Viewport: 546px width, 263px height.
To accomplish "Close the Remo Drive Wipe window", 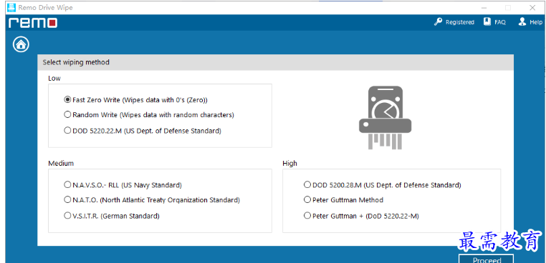I will pyautogui.click(x=532, y=8).
